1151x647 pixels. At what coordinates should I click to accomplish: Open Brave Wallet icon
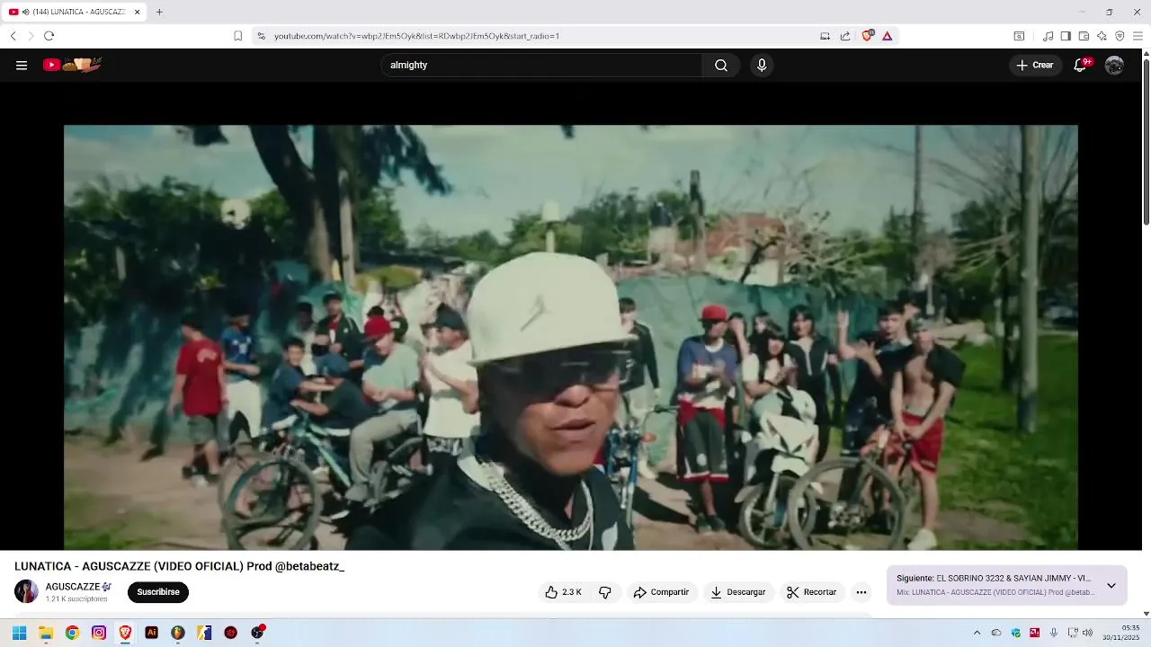click(x=1084, y=36)
